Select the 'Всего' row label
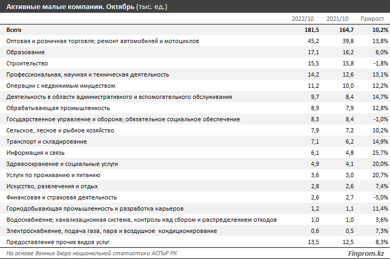Image resolution: width=390 pixels, height=259 pixels. pyautogui.click(x=14, y=30)
